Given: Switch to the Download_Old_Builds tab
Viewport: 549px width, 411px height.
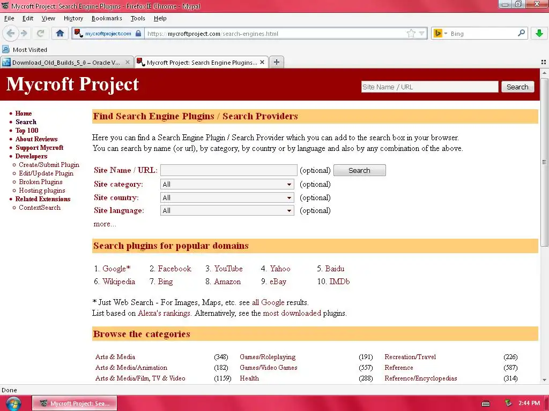Looking at the screenshot, I should pyautogui.click(x=66, y=62).
